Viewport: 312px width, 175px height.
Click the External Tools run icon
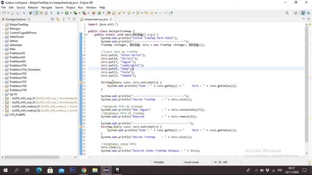coord(84,13)
